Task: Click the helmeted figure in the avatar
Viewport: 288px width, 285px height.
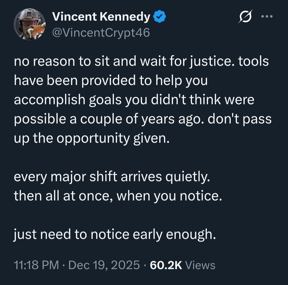Action: [26, 23]
